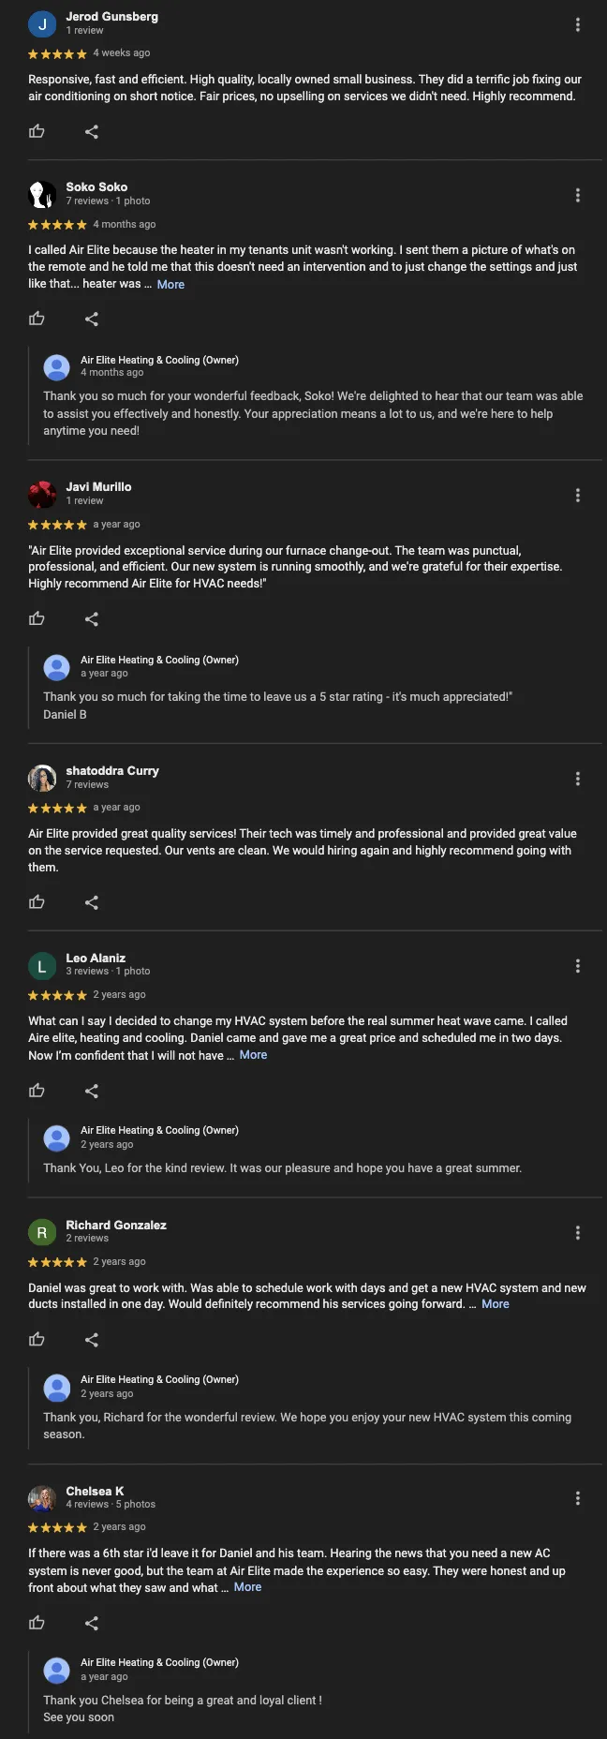
Task: Expand Soko Soko's full review with More
Action: (170, 285)
